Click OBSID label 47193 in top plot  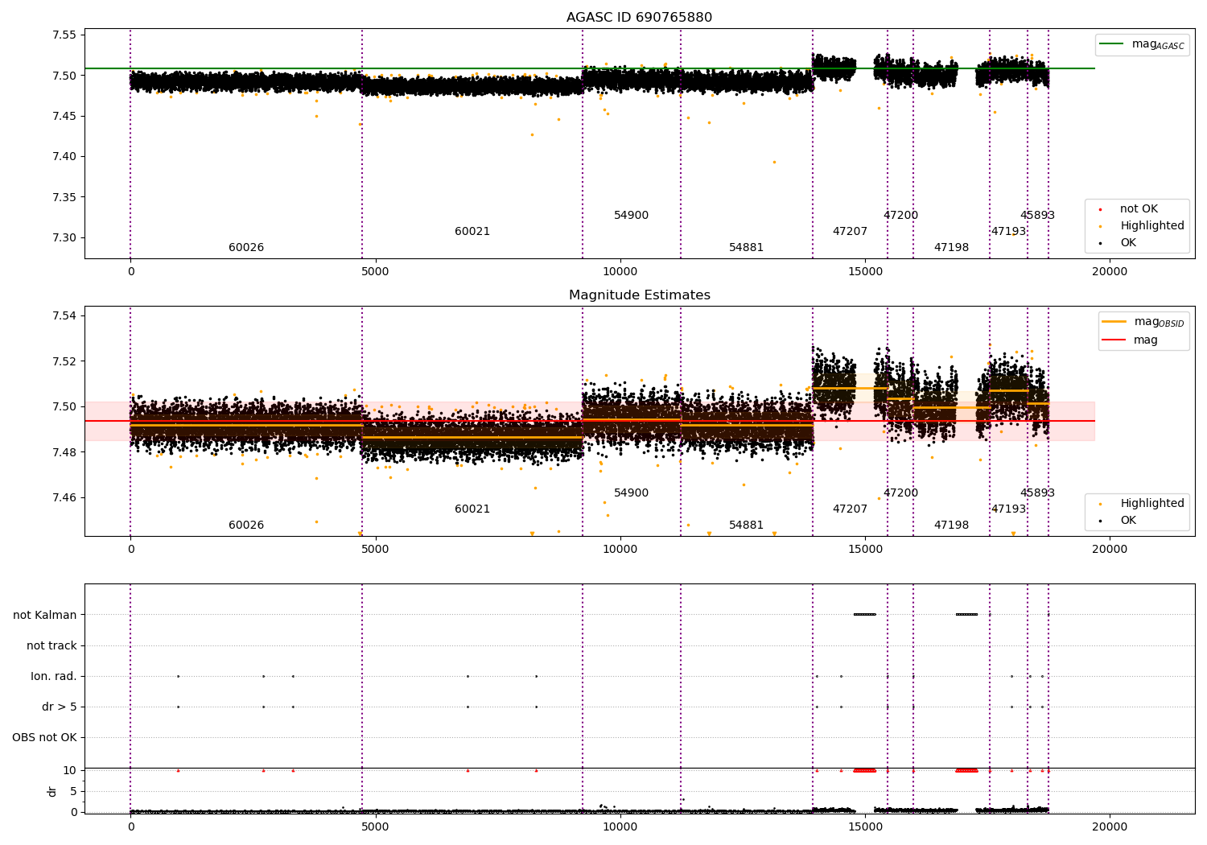tap(1008, 232)
